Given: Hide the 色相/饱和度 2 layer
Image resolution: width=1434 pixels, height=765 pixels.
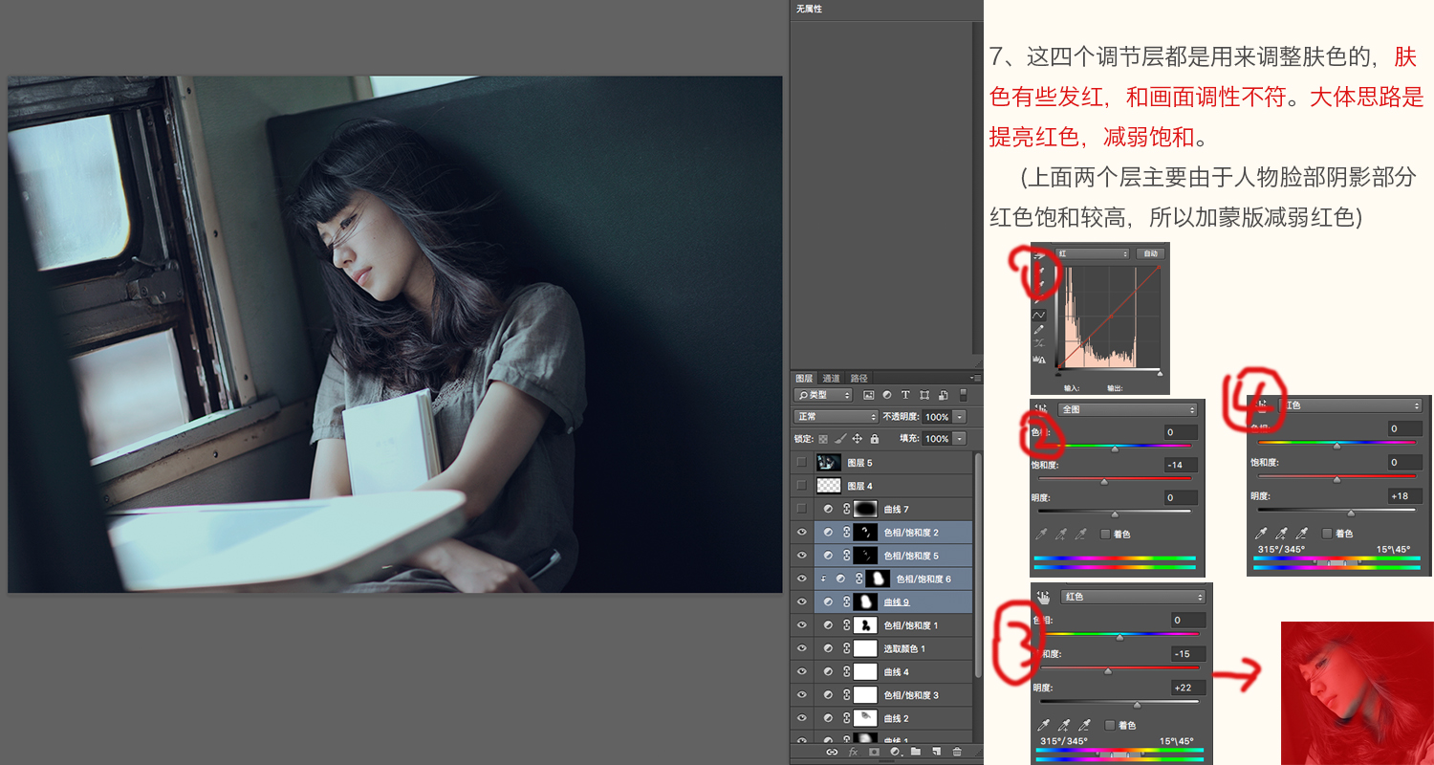Looking at the screenshot, I should 801,533.
